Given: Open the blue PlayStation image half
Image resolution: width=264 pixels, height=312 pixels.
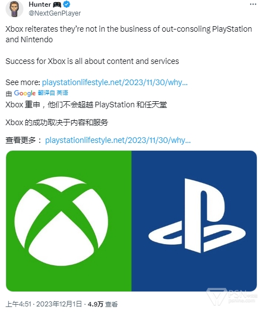Looking at the screenshot, I should point(194,221).
